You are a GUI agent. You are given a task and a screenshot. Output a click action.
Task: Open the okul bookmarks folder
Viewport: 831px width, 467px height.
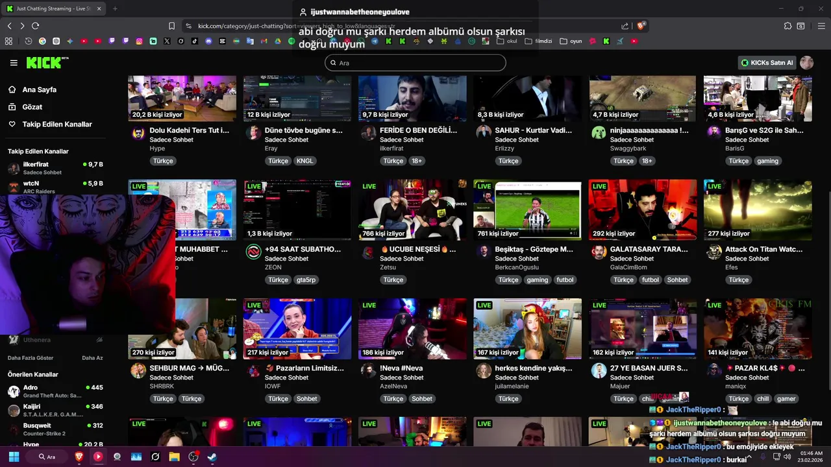(507, 41)
